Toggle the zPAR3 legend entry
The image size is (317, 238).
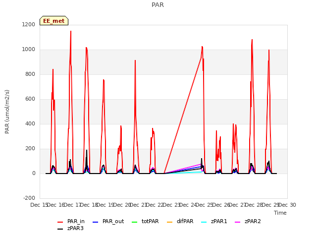[x=70, y=229]
